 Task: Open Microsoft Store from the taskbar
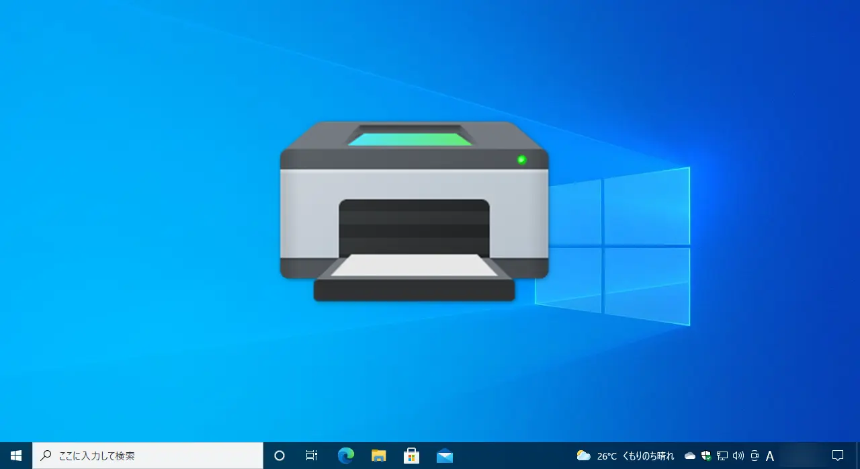coord(411,456)
